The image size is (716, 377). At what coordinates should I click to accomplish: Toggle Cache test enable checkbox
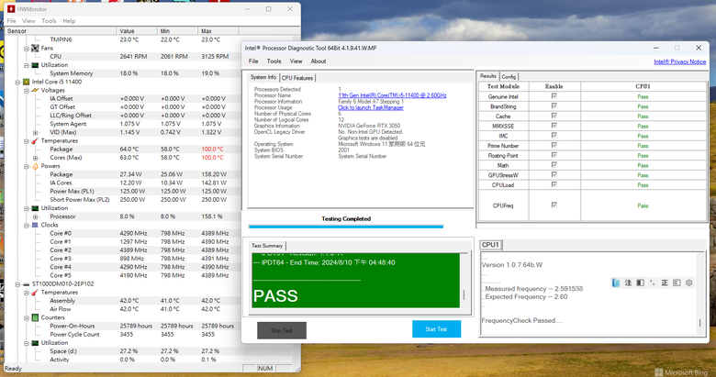554,116
